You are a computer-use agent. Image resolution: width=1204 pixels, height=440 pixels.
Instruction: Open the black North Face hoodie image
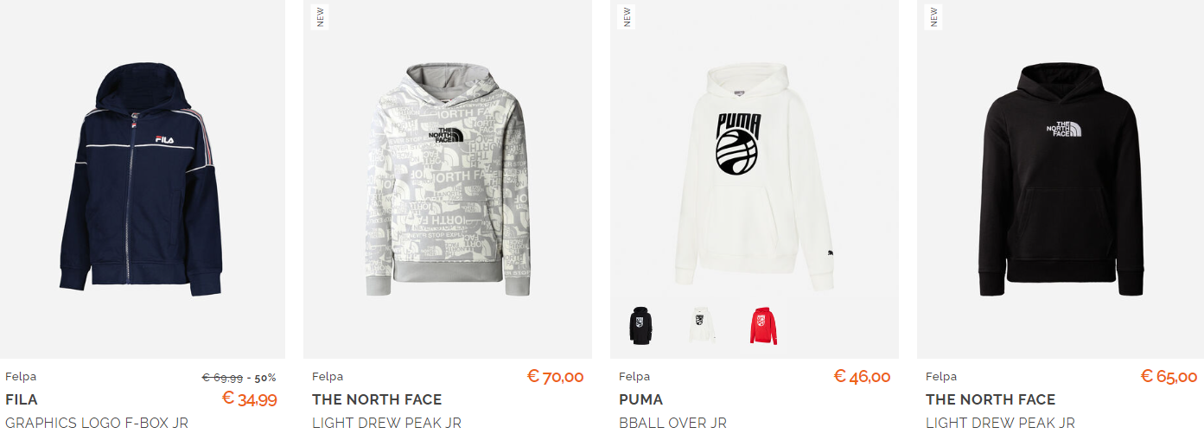(x=1061, y=180)
